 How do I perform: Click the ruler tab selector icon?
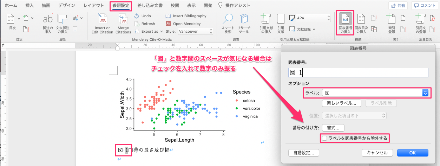coord(3,45)
